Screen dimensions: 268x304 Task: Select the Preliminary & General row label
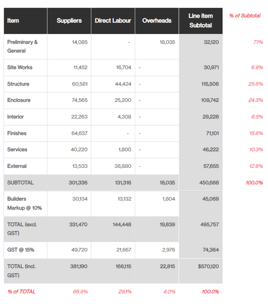[22, 46]
